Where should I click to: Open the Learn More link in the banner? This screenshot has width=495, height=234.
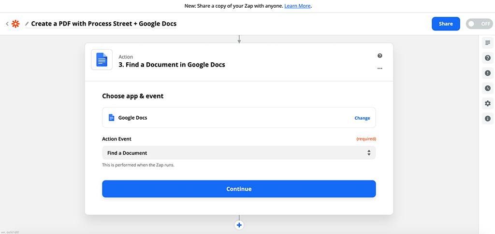(297, 6)
